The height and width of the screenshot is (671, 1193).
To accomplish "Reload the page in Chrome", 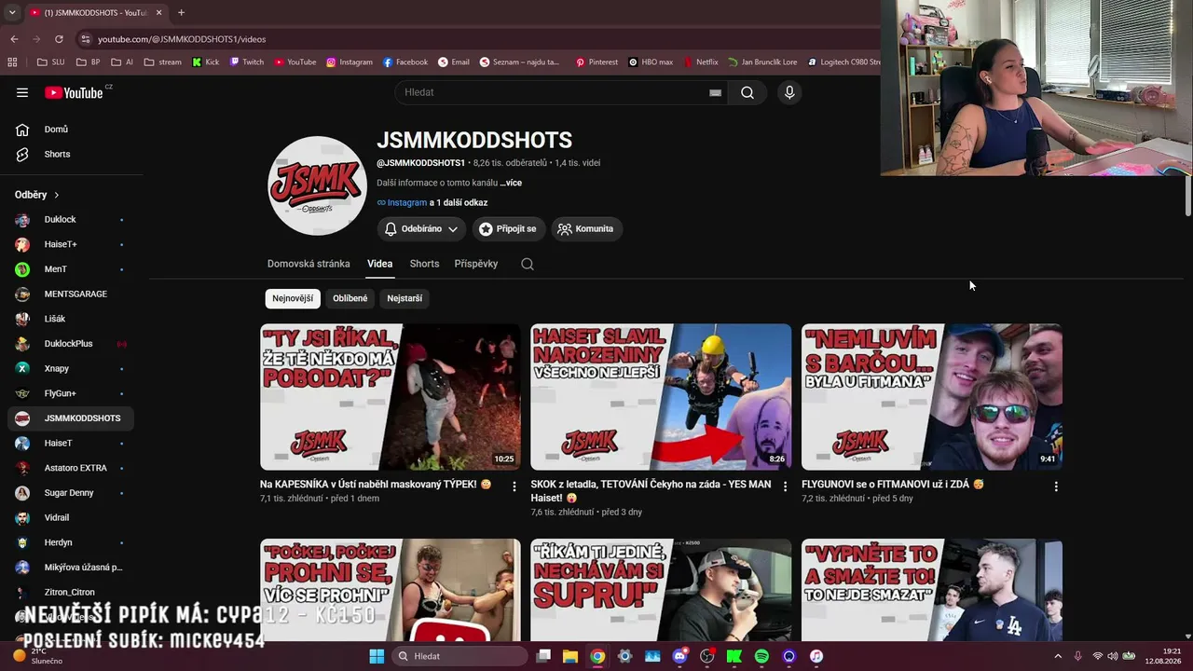I will click(x=59, y=39).
